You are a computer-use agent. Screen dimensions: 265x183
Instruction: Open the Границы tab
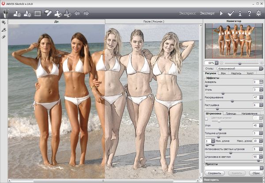pos(231,114)
